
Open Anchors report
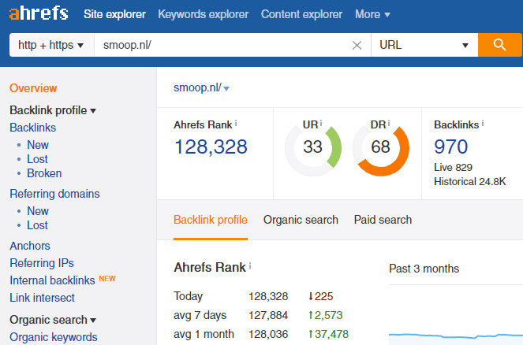click(30, 246)
